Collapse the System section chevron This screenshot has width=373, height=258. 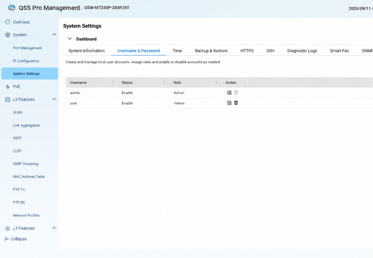point(54,34)
